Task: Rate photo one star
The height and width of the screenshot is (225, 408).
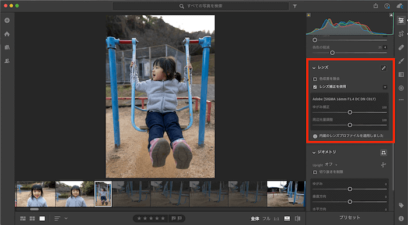Action: point(139,219)
